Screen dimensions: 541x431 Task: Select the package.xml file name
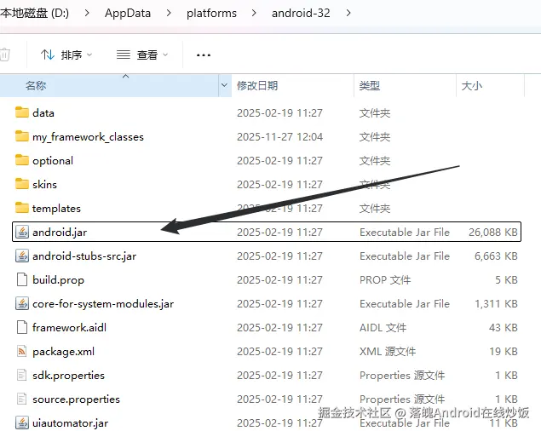point(63,352)
